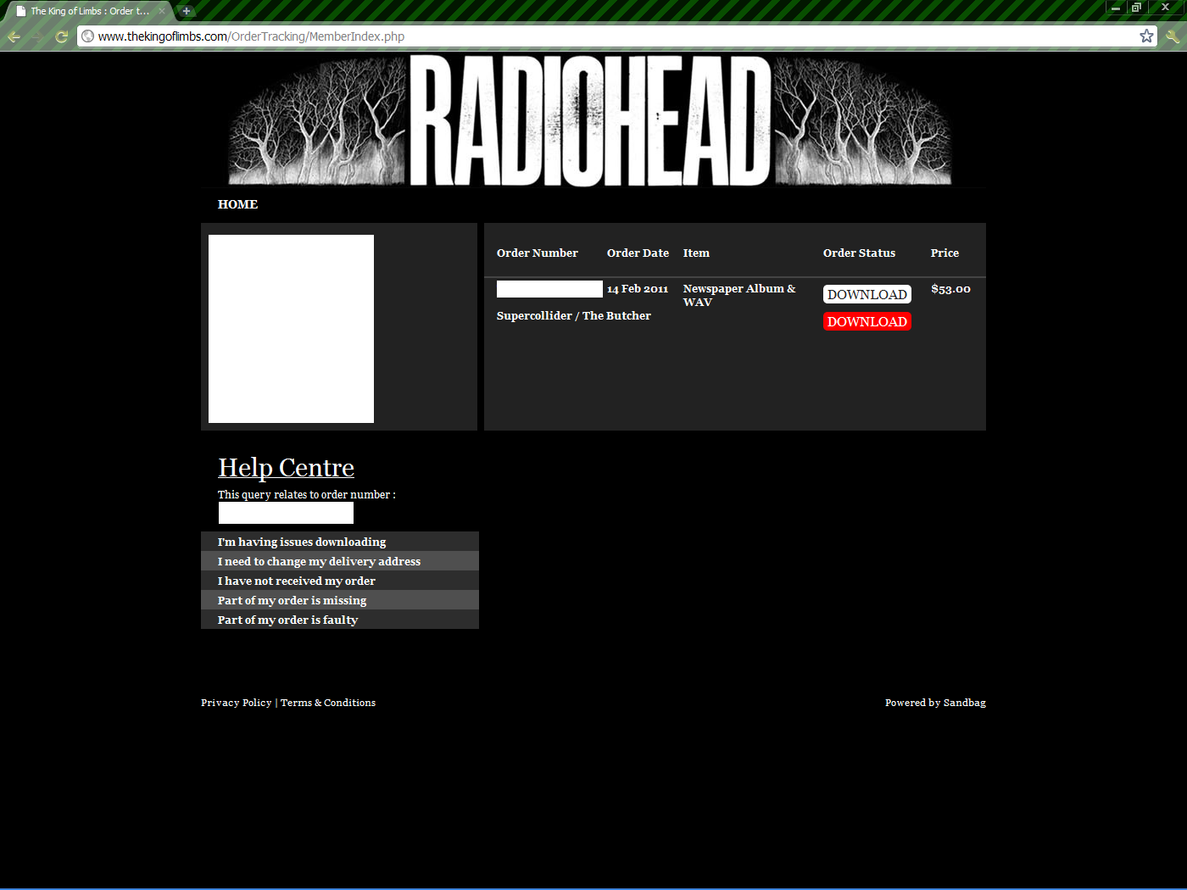Click Supercollider / The Butcher item text
This screenshot has height=890, width=1187.
(x=574, y=315)
